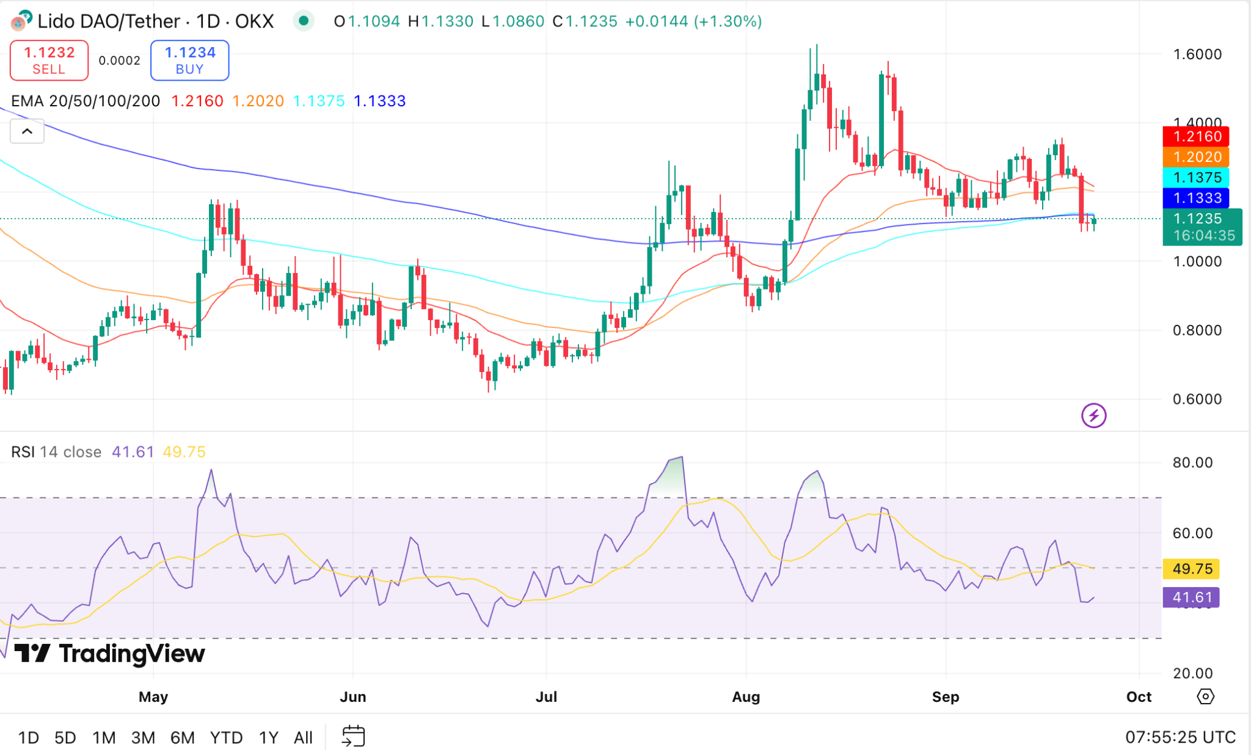The width and height of the screenshot is (1251, 755).
Task: Collapse the indicator legend with the chevron
Action: (27, 131)
